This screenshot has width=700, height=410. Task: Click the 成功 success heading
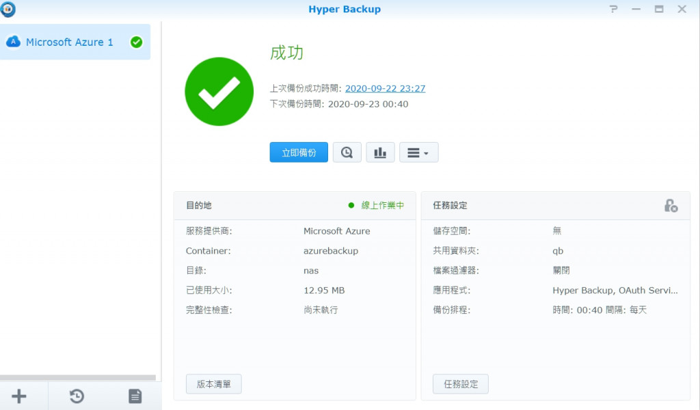click(286, 53)
